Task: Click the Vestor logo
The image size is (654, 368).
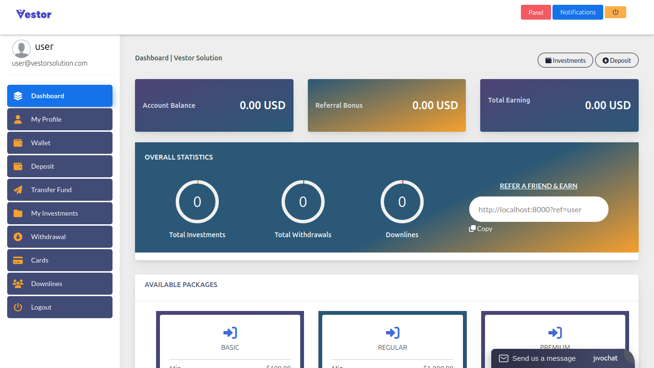Action: (34, 14)
